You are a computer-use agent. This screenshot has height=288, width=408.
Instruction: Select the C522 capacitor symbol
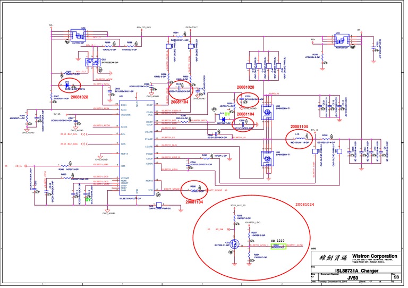pos(373,47)
